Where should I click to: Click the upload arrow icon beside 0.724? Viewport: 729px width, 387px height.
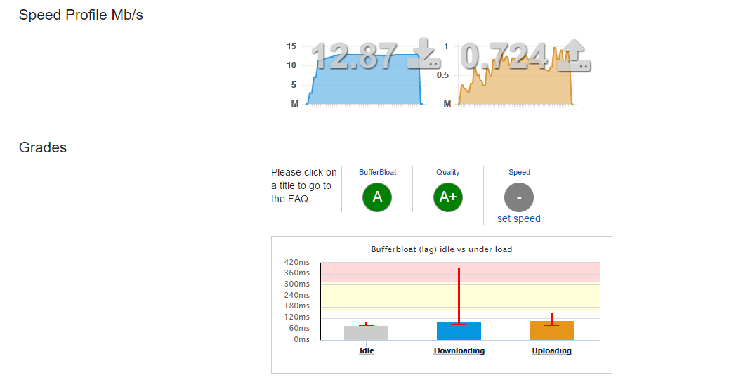[x=574, y=55]
